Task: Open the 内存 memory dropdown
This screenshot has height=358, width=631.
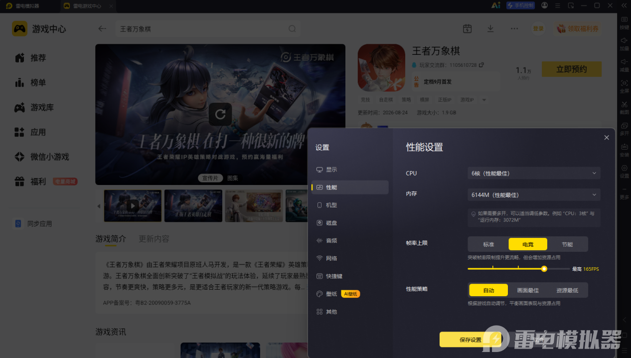Action: (x=534, y=195)
